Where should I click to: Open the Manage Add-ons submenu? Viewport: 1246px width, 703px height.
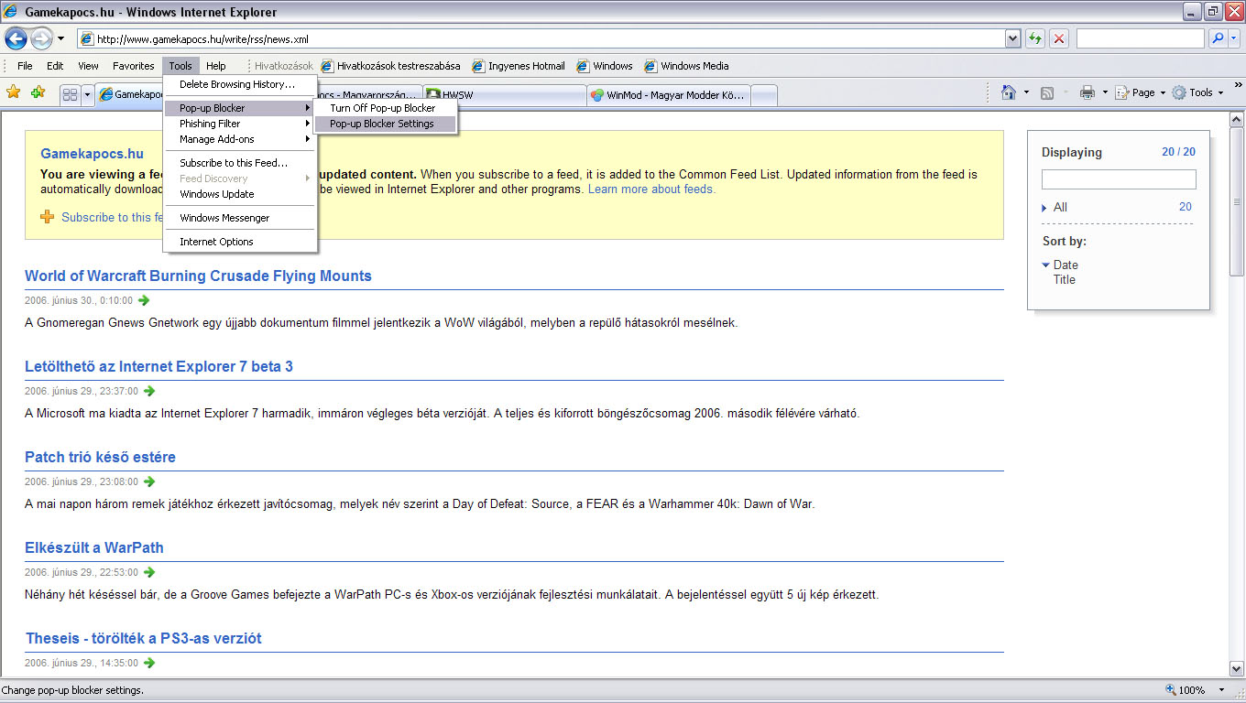[x=240, y=139]
